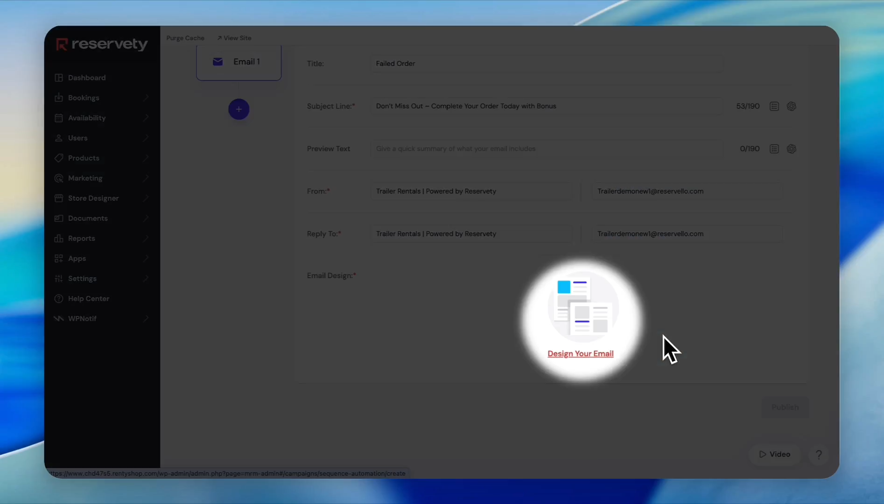This screenshot has height=504, width=884.
Task: Open the help question mark button
Action: 819,455
